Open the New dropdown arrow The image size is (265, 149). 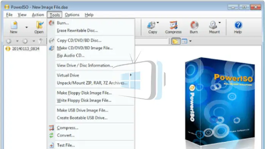coord(27,27)
